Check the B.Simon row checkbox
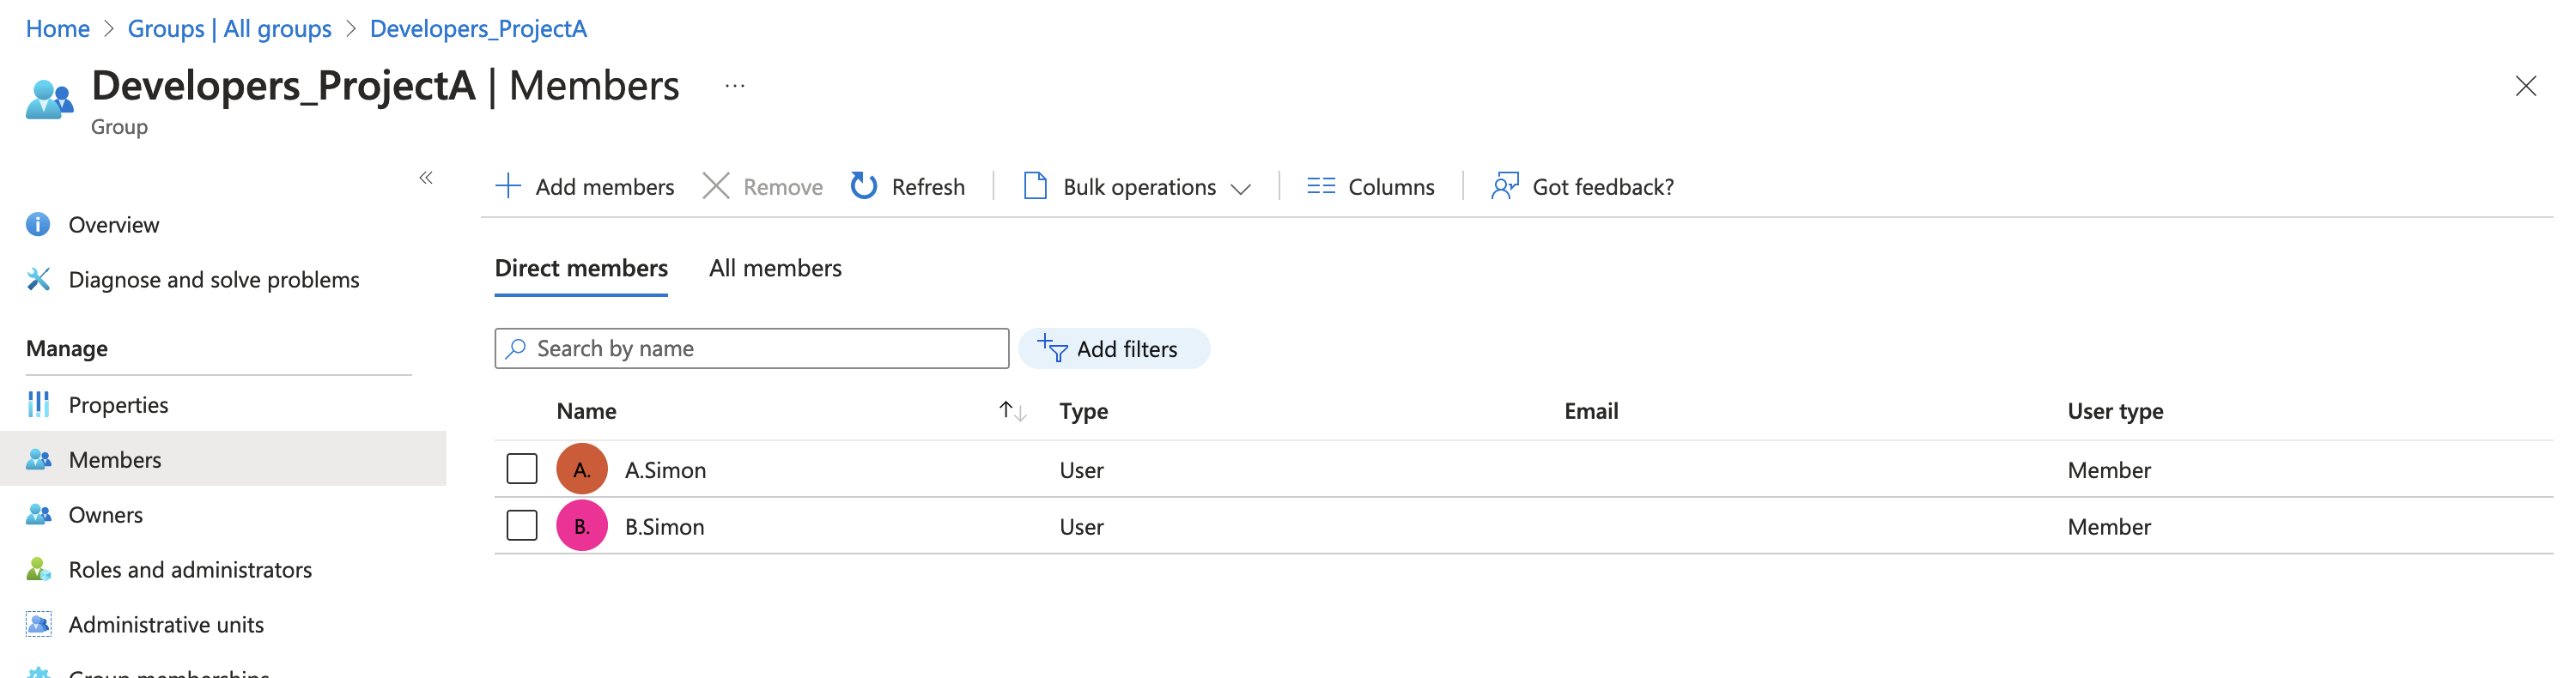 (522, 526)
